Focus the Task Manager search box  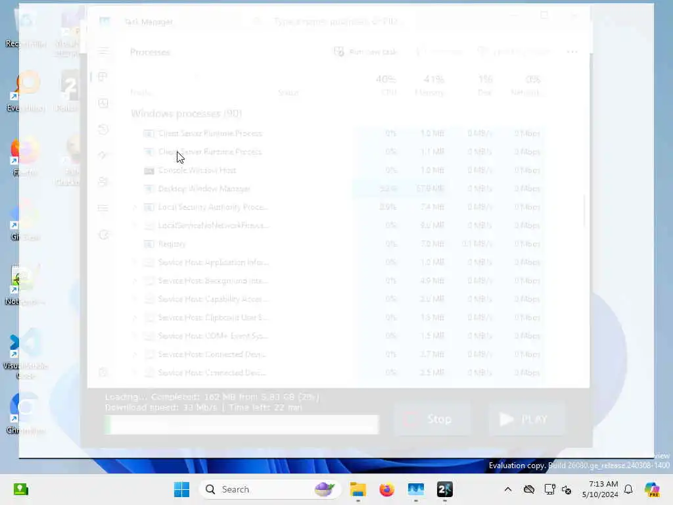[335, 22]
